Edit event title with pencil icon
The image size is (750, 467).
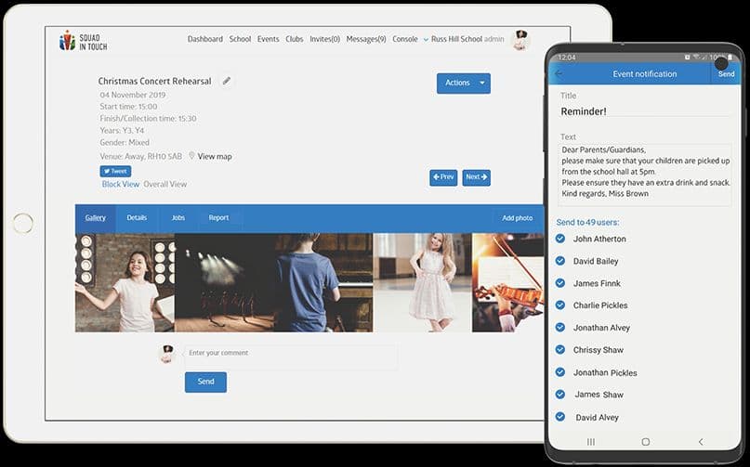(227, 81)
